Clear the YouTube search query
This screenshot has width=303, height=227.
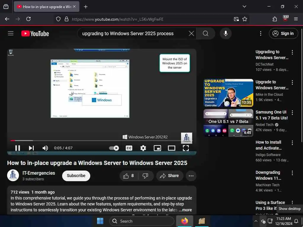click(x=191, y=33)
